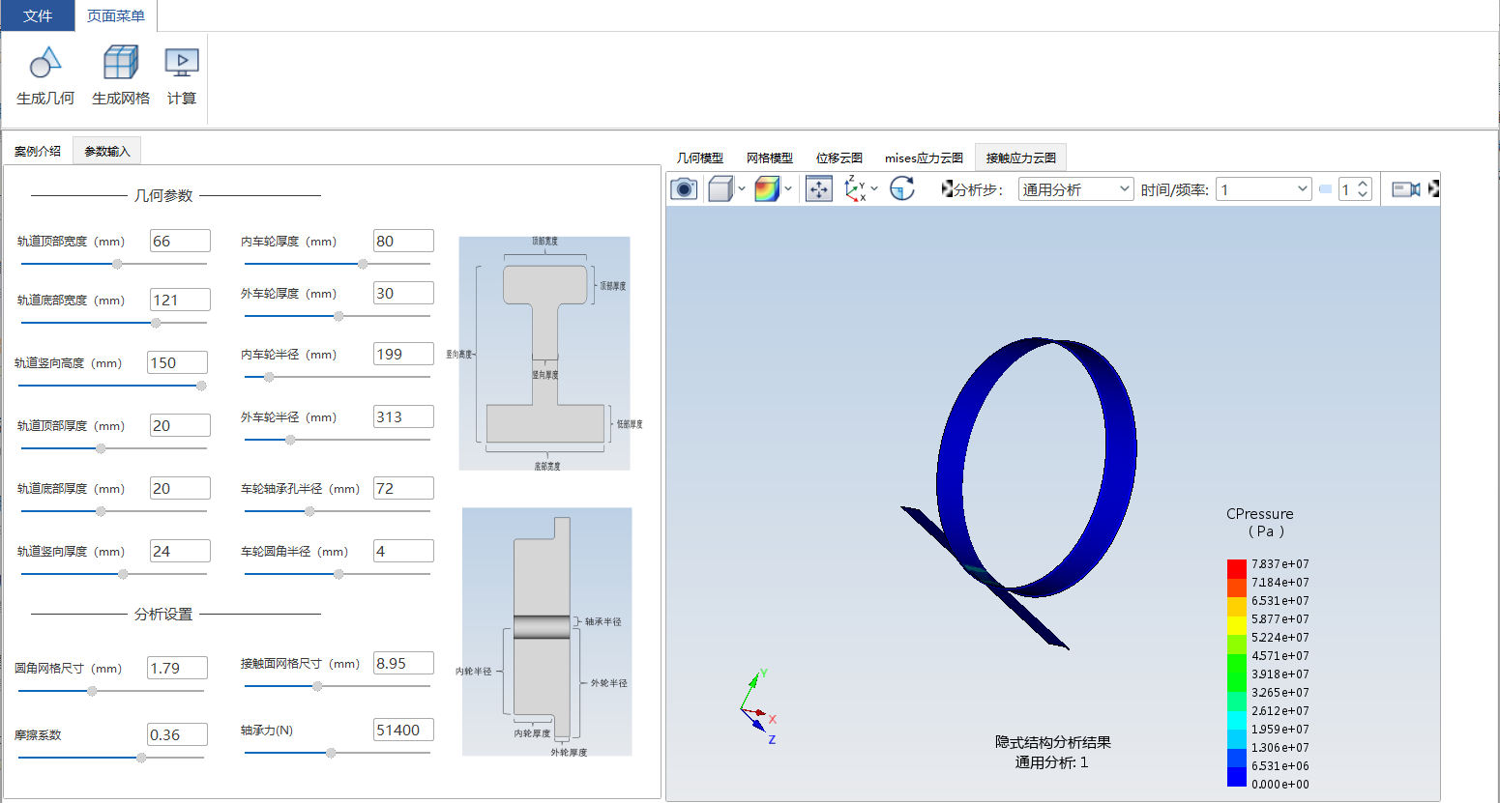Click the rotate view icon
Screen dimensions: 1500x803
pos(902,189)
